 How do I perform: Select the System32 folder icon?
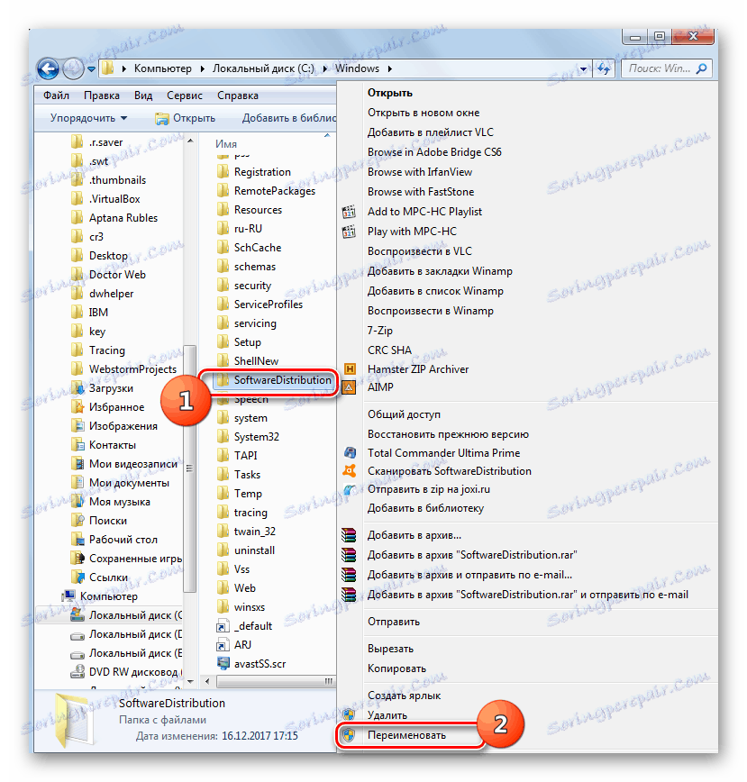223,437
